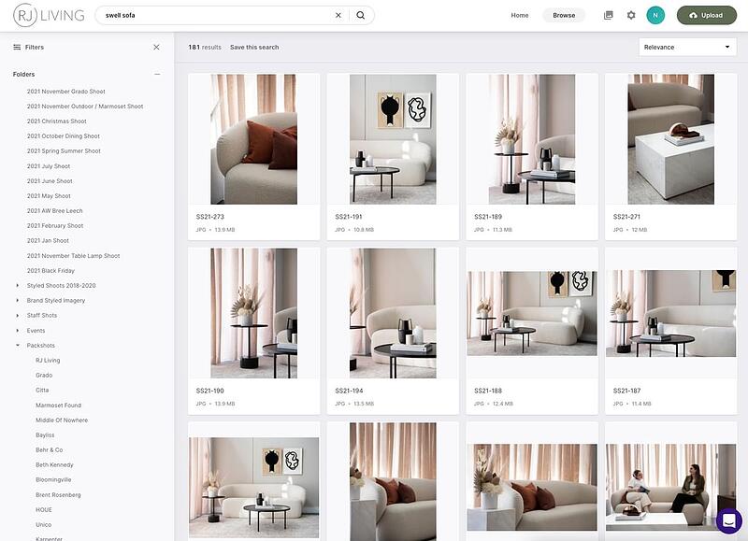The width and height of the screenshot is (748, 541).
Task: Select HOUE subfolder
Action: 43,509
